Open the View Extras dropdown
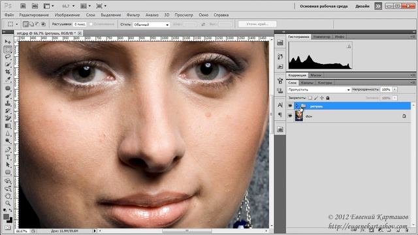The image size is (418, 235). click(x=49, y=6)
